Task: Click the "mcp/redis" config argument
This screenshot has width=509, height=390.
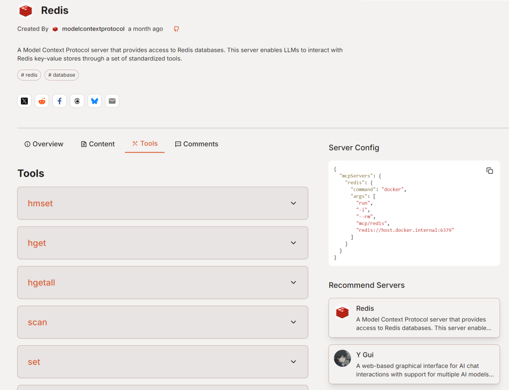Action: pyautogui.click(x=371, y=223)
